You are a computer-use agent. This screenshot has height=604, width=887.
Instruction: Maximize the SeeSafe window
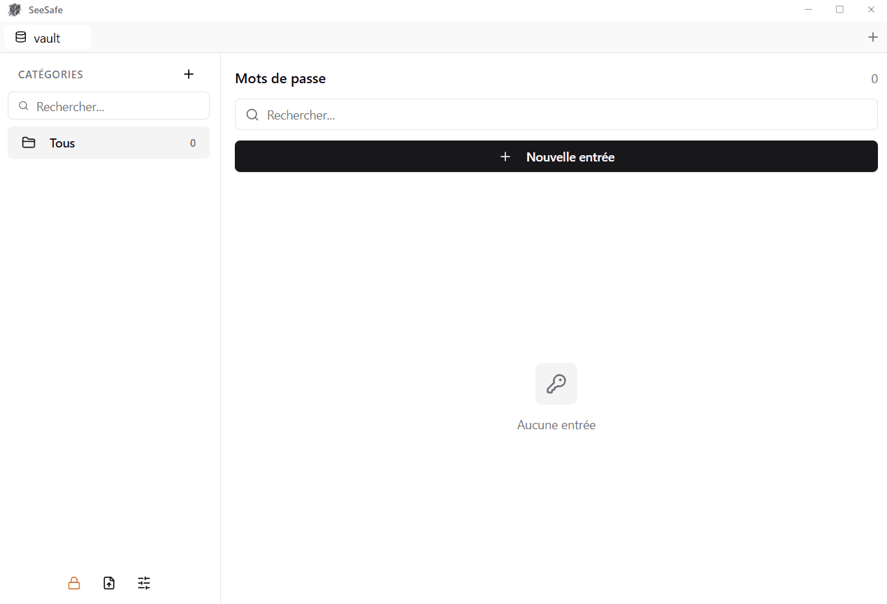(x=839, y=10)
